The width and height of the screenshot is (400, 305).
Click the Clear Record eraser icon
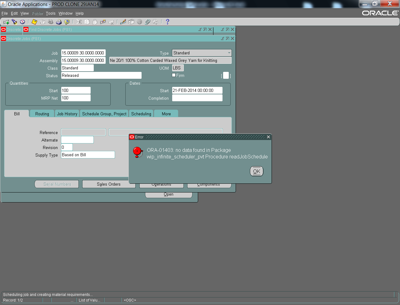[103, 22]
